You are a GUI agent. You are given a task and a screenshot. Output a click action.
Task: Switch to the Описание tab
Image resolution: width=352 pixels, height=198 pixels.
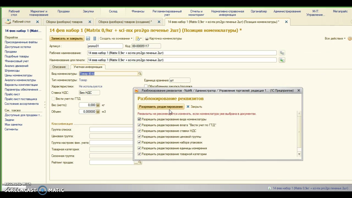pyautogui.click(x=59, y=67)
